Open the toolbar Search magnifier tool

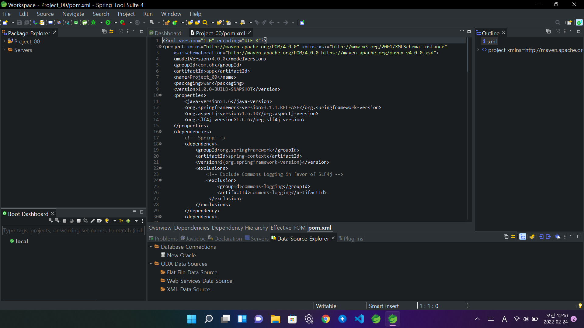click(x=205, y=22)
